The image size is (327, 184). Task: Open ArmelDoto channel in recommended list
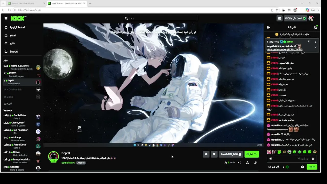coord(22,146)
